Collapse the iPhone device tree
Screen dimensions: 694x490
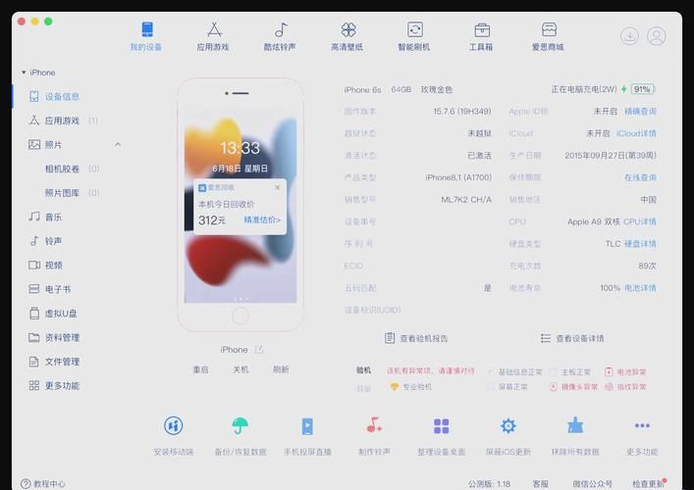pos(24,72)
